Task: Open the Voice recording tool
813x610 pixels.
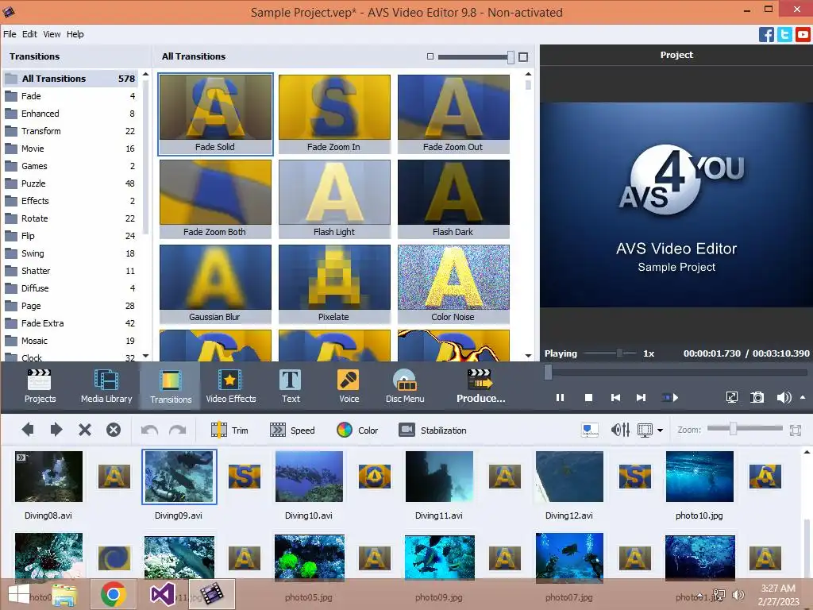Action: point(349,386)
